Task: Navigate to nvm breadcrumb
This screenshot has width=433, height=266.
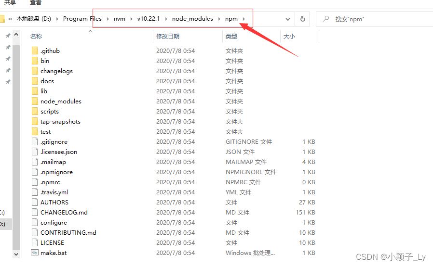Action: [x=120, y=19]
